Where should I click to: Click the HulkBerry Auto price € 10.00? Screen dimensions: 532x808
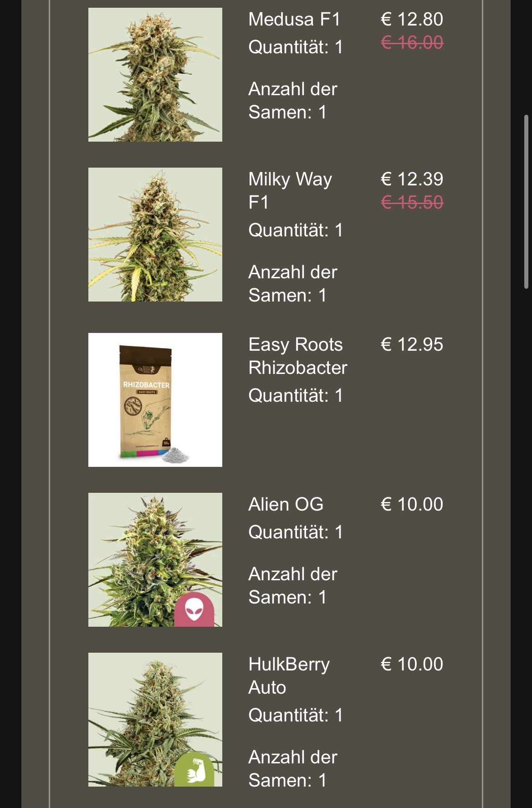(x=412, y=665)
